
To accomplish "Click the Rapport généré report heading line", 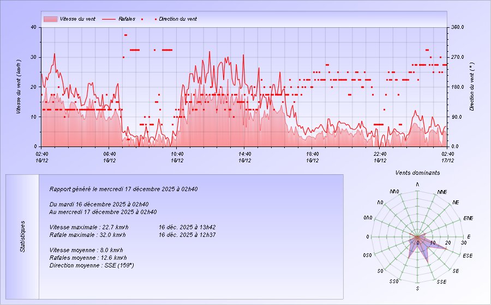I will [x=123, y=190].
